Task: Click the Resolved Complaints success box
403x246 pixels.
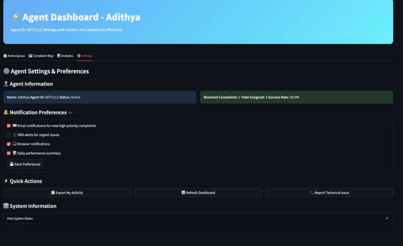Action: point(296,97)
